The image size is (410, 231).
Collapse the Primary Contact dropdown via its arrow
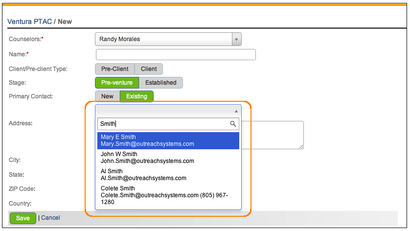point(236,111)
